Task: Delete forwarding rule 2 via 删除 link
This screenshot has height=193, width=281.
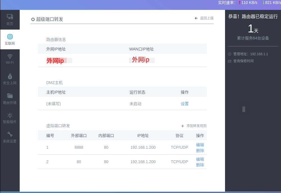Action: (200, 165)
